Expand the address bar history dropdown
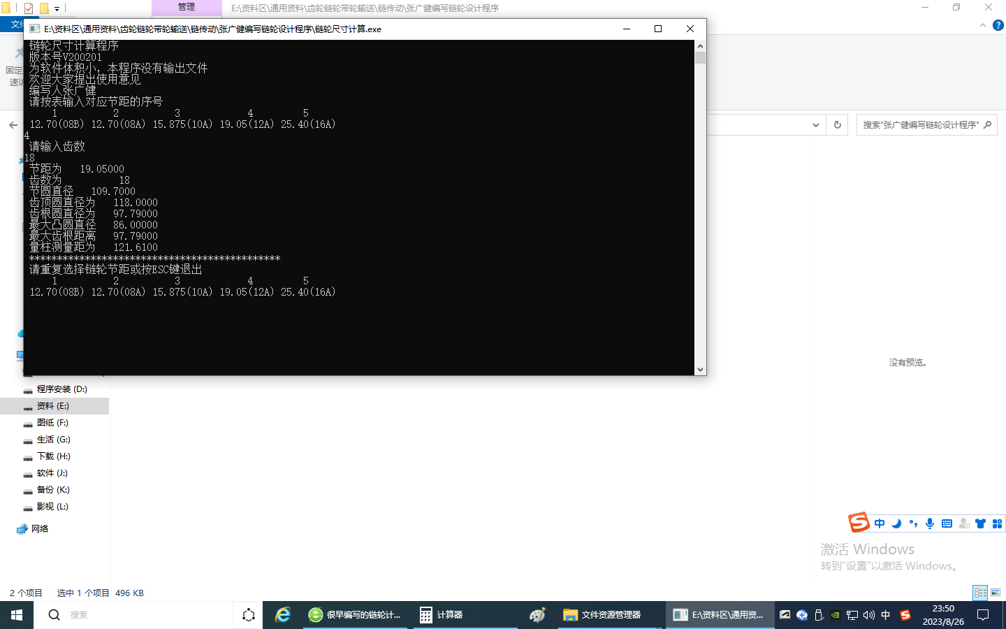Image resolution: width=1006 pixels, height=629 pixels. click(815, 125)
